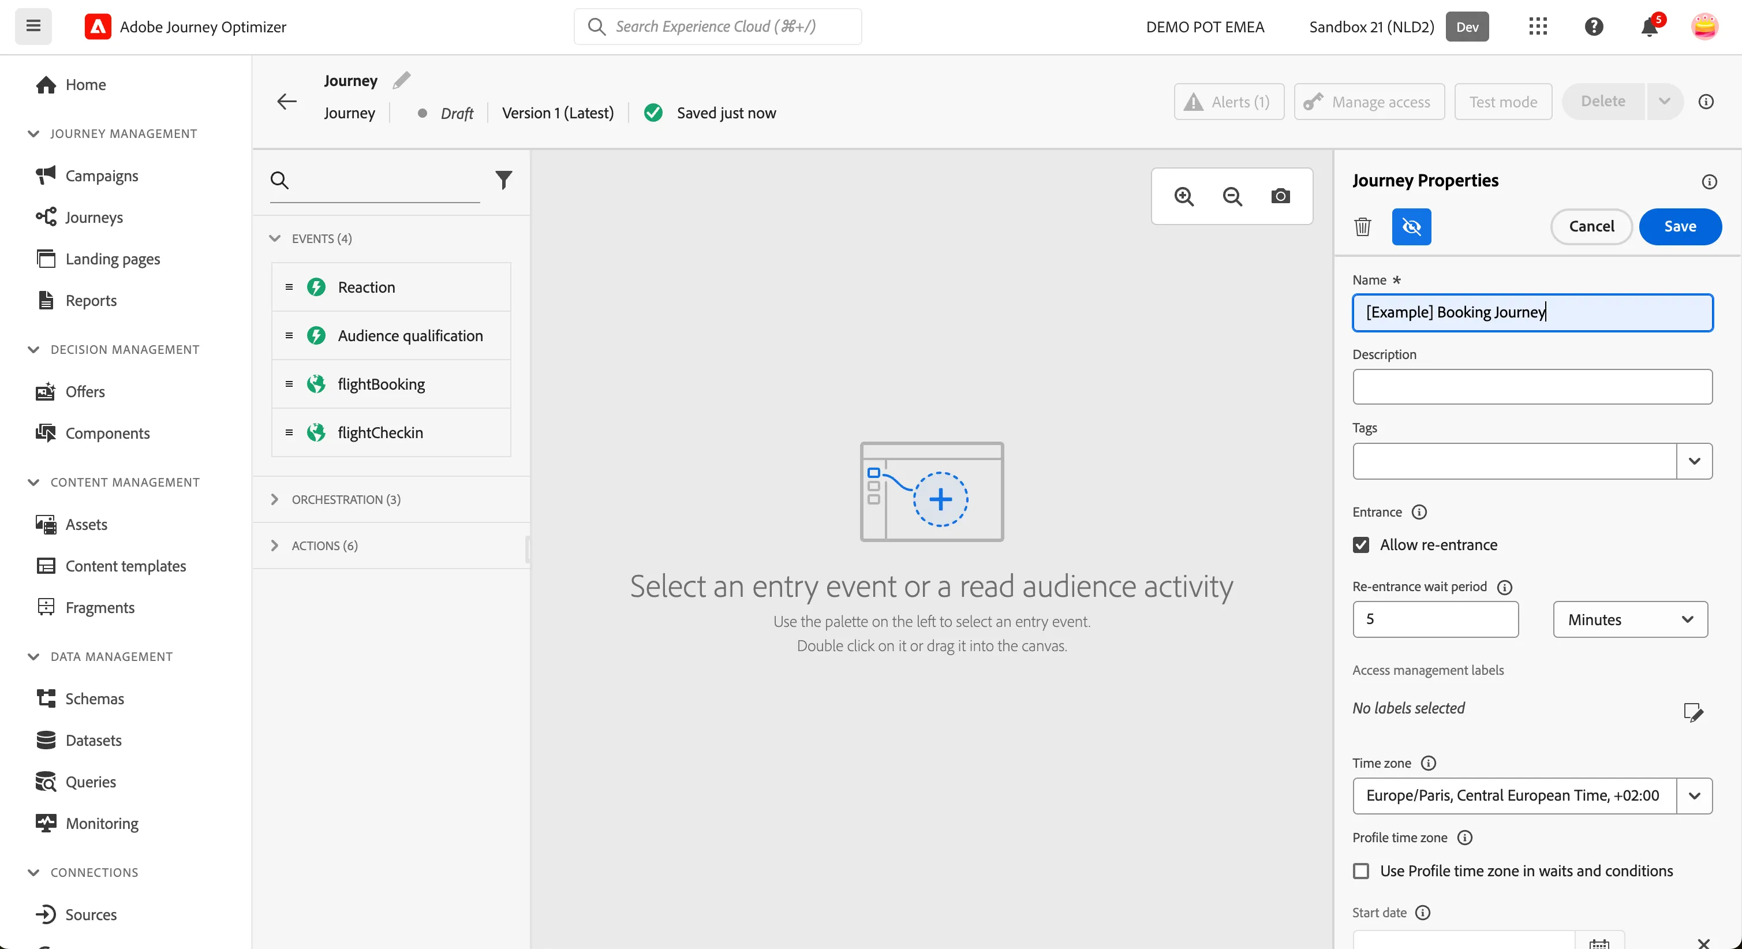Viewport: 1742px width, 949px height.
Task: Click the Description input field
Action: click(1532, 387)
